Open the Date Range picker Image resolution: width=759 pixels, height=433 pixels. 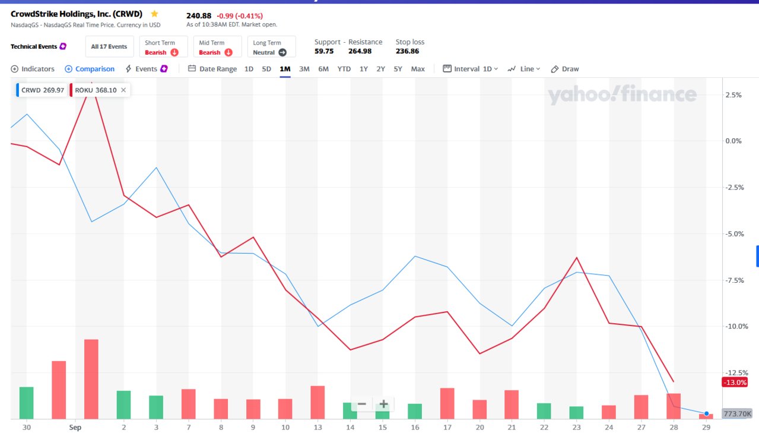click(x=212, y=69)
